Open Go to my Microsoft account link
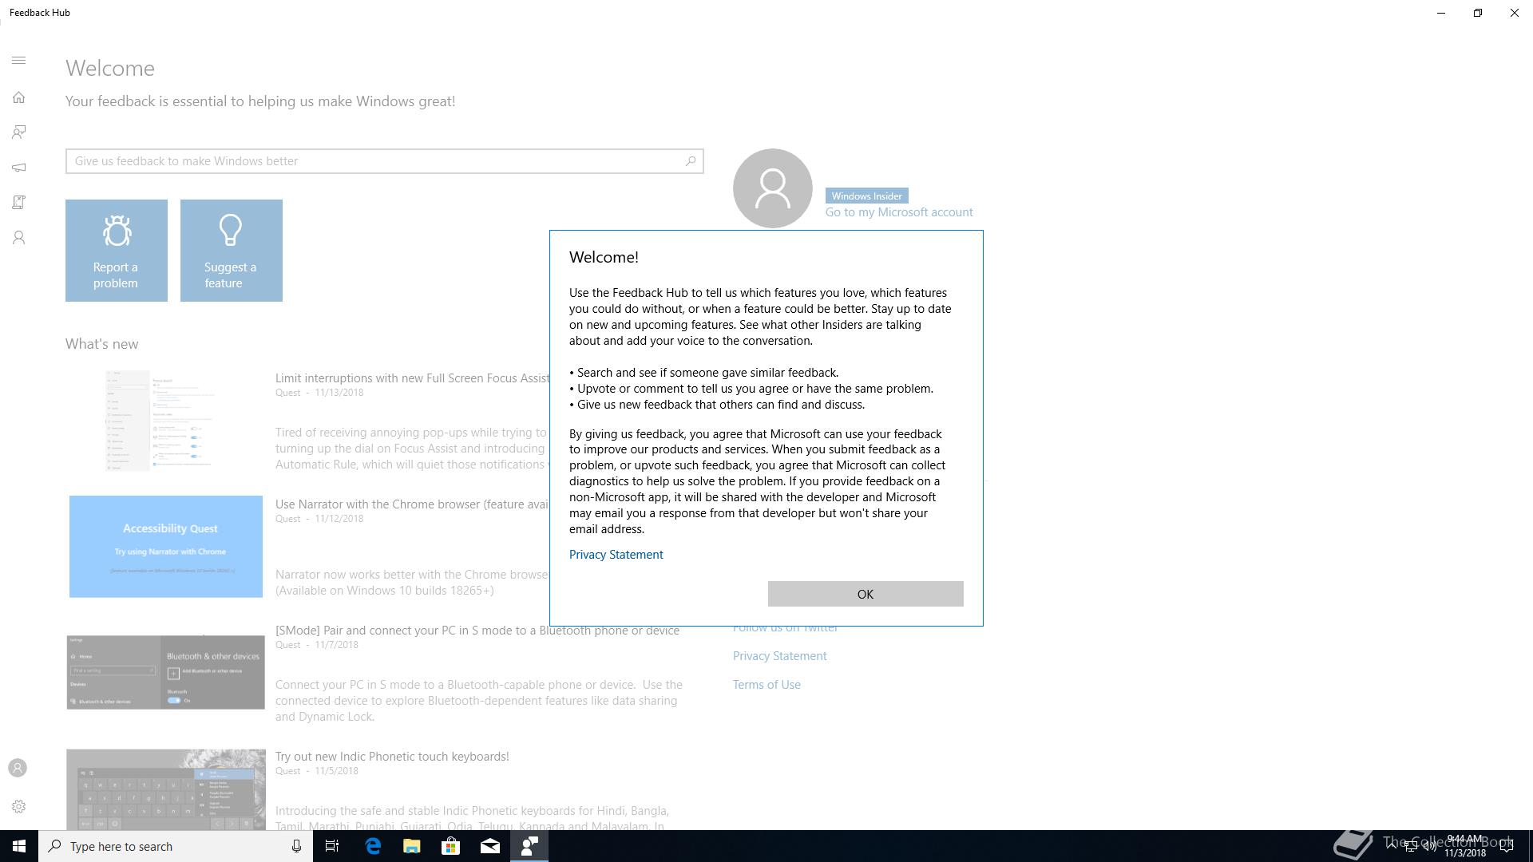The width and height of the screenshot is (1533, 862). pos(899,212)
